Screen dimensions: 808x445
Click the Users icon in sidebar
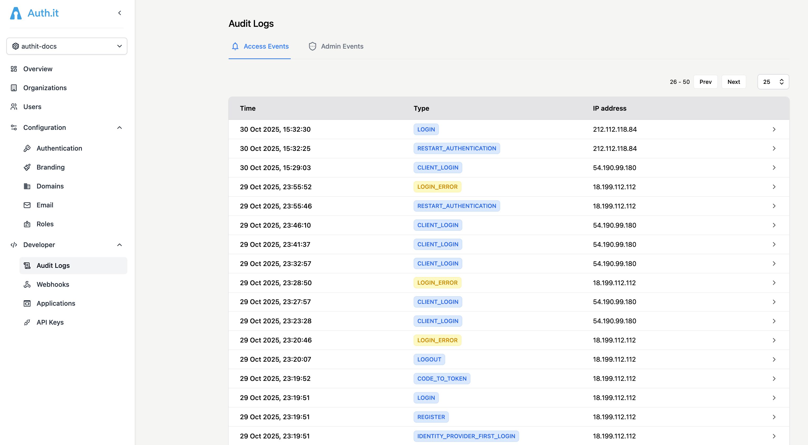pos(14,106)
